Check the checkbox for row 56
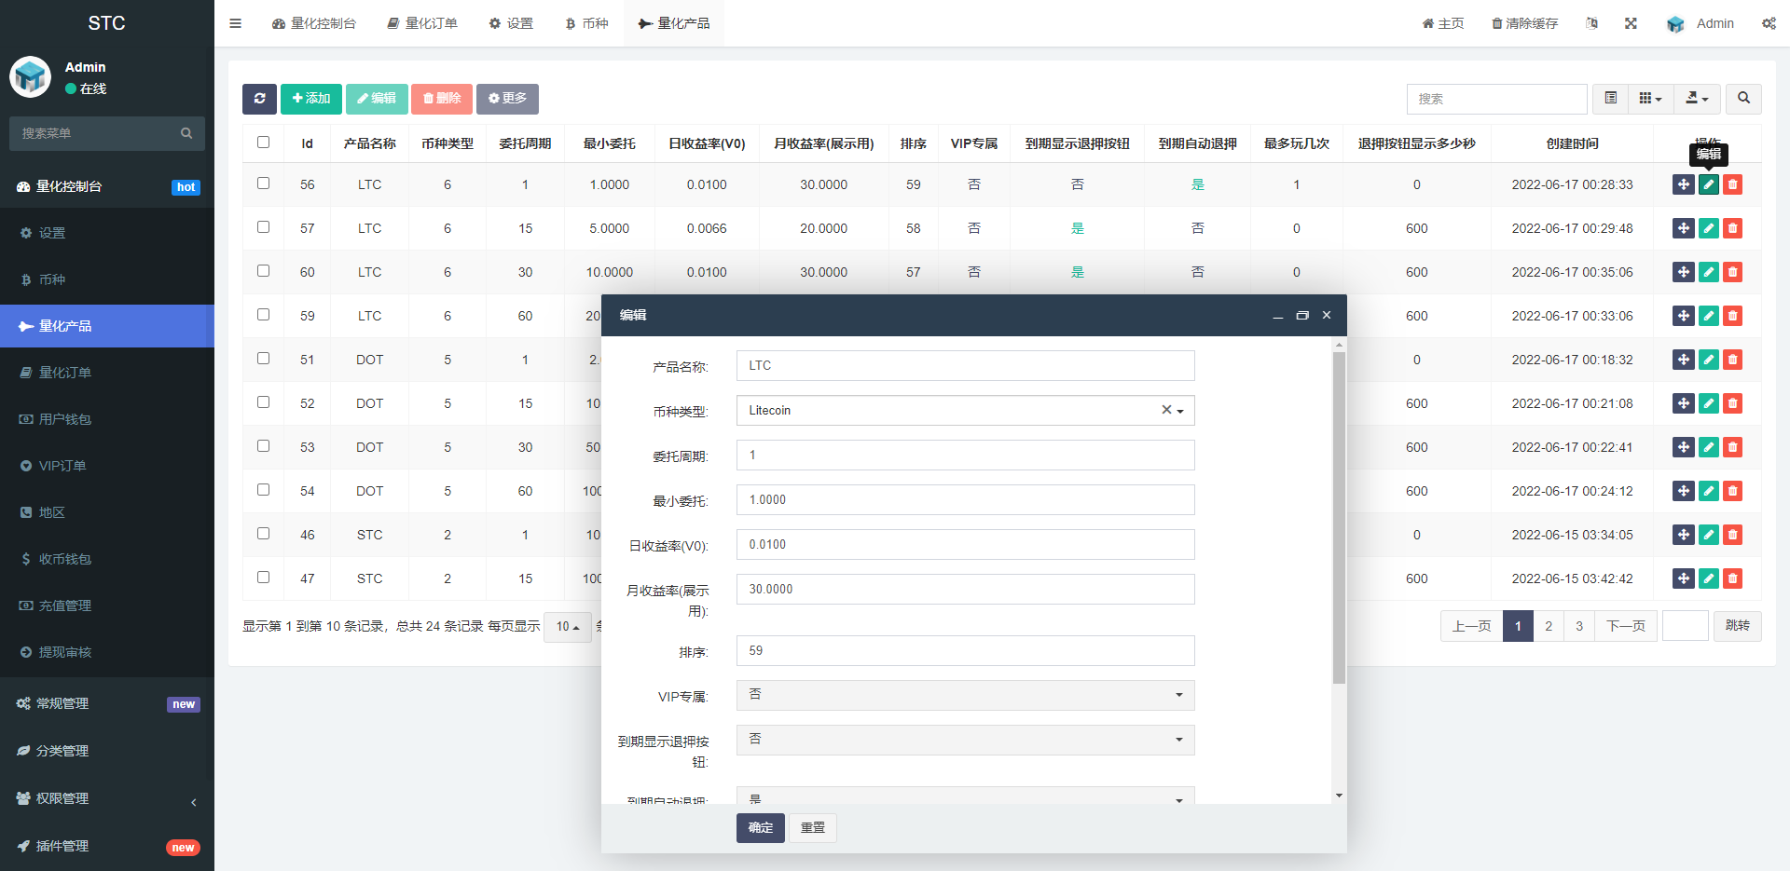 tap(263, 184)
